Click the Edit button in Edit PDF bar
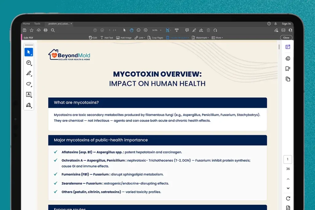Image resolution: width=315 pixels, height=210 pixels. (93, 38)
